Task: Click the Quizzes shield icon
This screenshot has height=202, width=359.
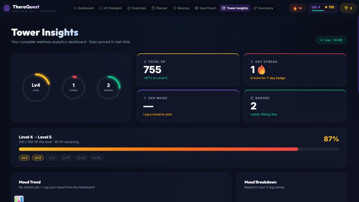Action: tap(175, 8)
